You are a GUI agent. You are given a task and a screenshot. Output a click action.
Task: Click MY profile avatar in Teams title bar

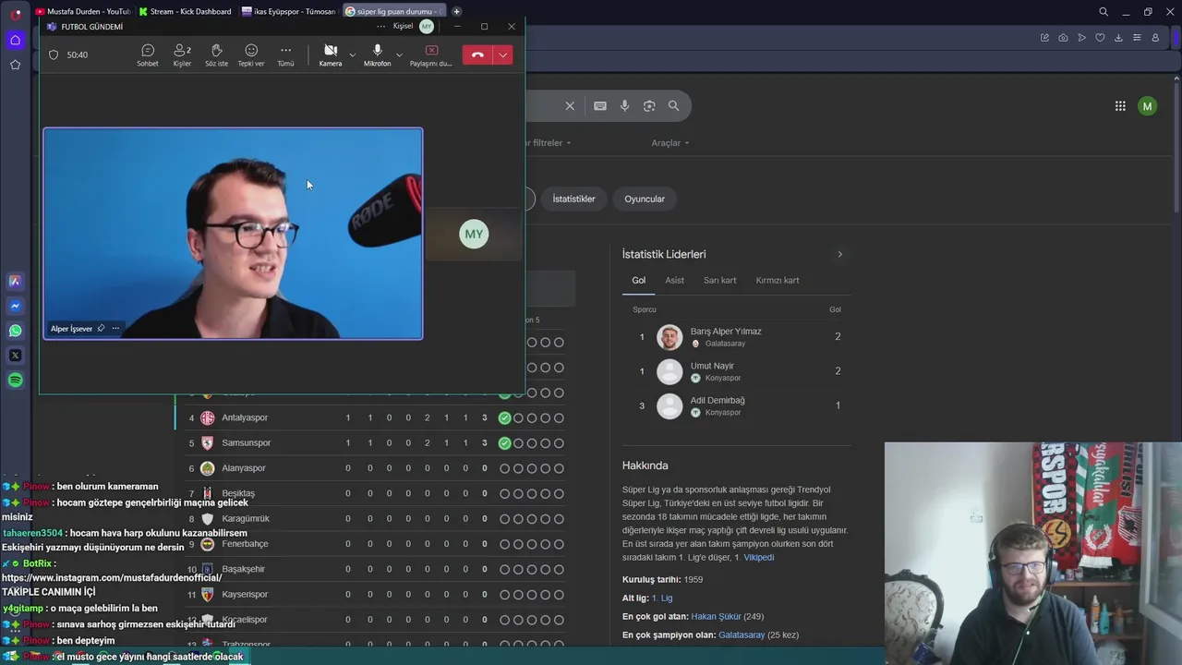click(427, 26)
